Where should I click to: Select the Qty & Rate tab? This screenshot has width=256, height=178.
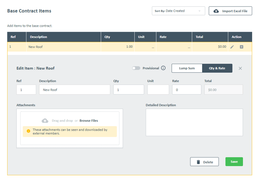pyautogui.click(x=217, y=68)
